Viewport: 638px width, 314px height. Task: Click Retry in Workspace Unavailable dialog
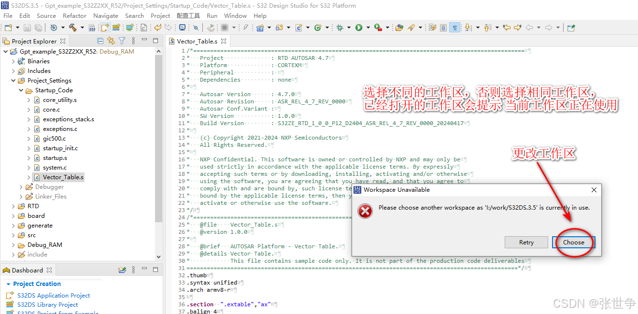coord(526,243)
